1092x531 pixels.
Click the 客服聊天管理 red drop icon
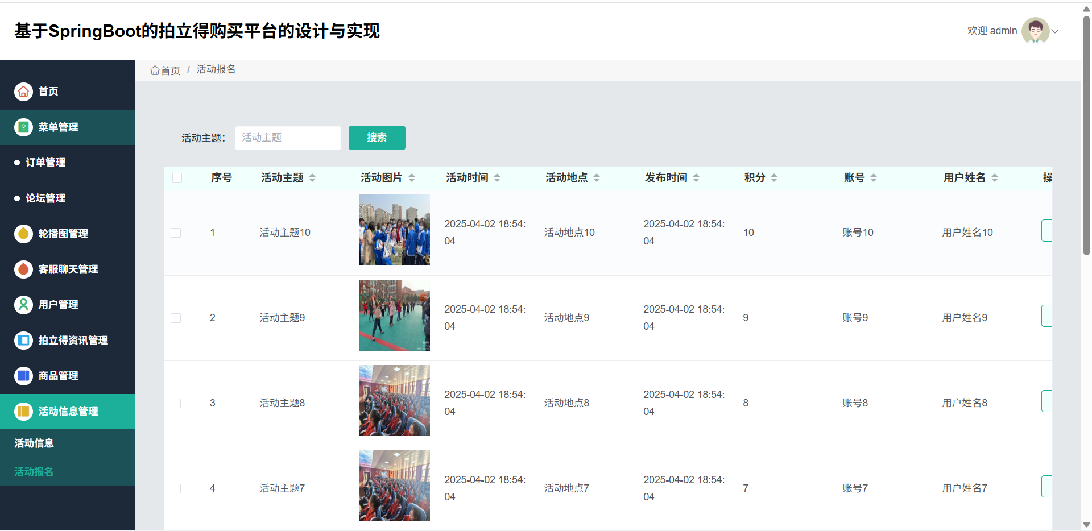23,269
